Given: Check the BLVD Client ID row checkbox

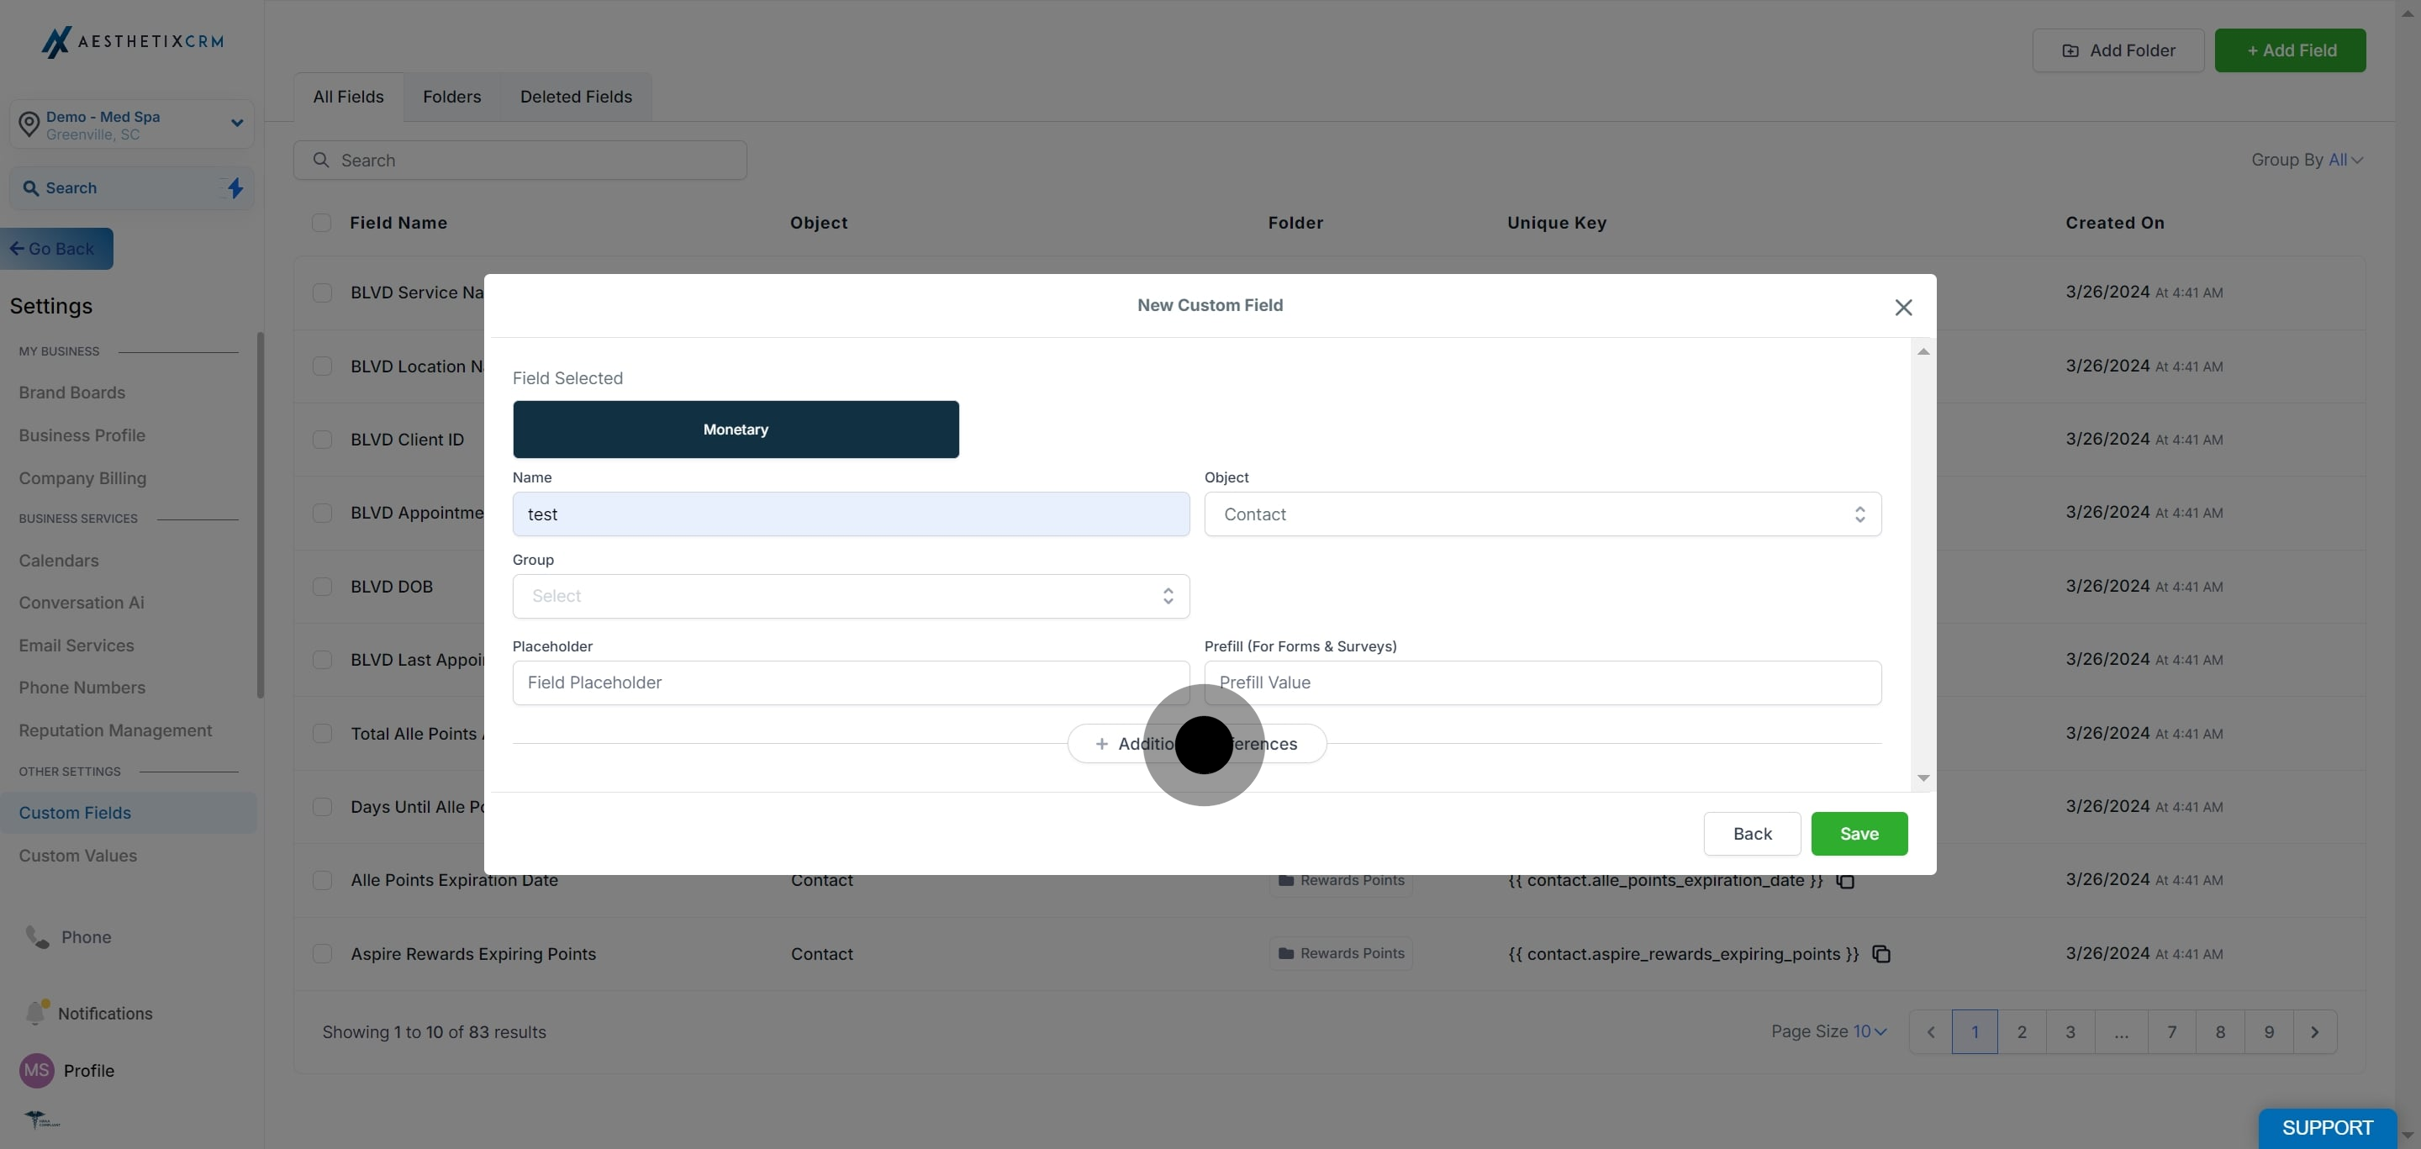Looking at the screenshot, I should [x=322, y=440].
